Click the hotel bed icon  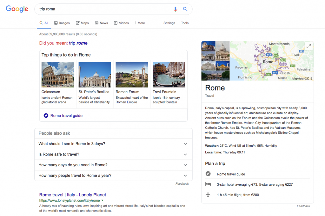pos(208,184)
